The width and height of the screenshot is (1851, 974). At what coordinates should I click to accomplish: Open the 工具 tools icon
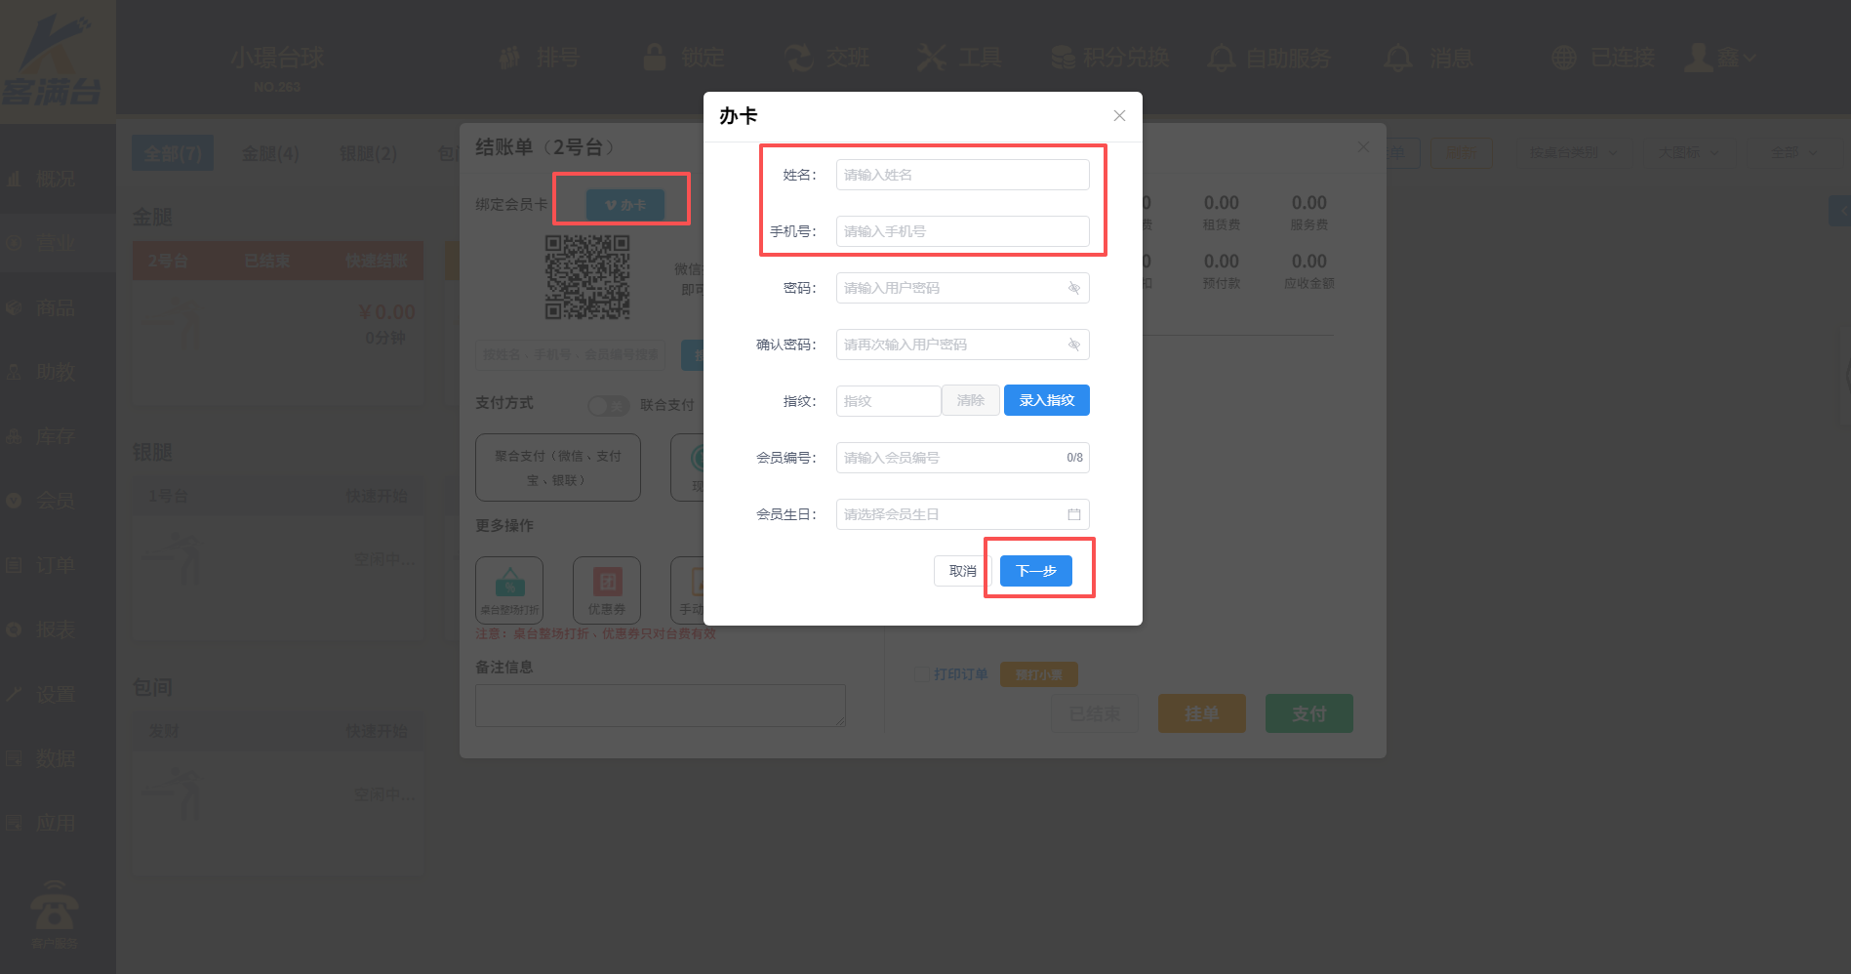click(x=931, y=58)
